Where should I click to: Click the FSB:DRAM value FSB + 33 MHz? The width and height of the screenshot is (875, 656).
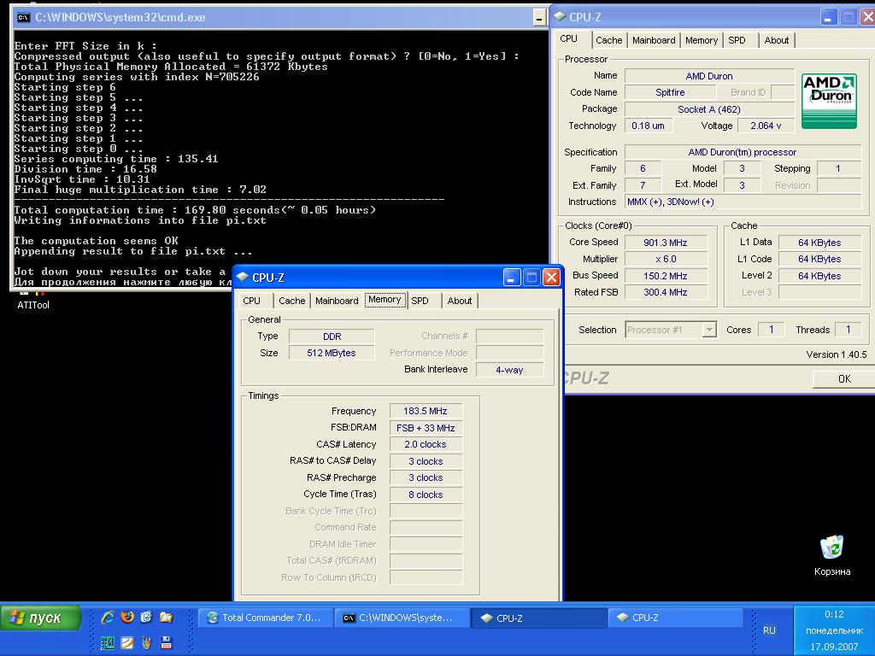coord(426,428)
